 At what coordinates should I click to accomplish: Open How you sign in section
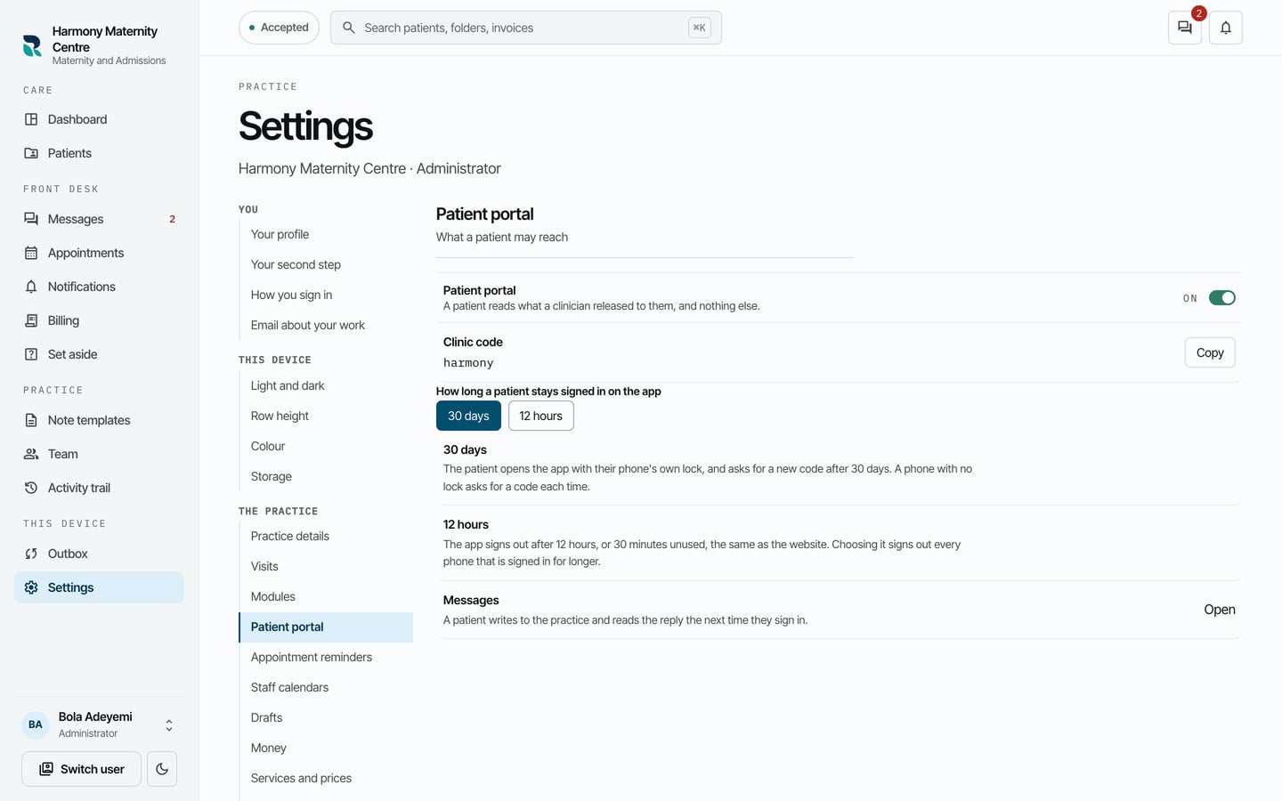[326, 295]
